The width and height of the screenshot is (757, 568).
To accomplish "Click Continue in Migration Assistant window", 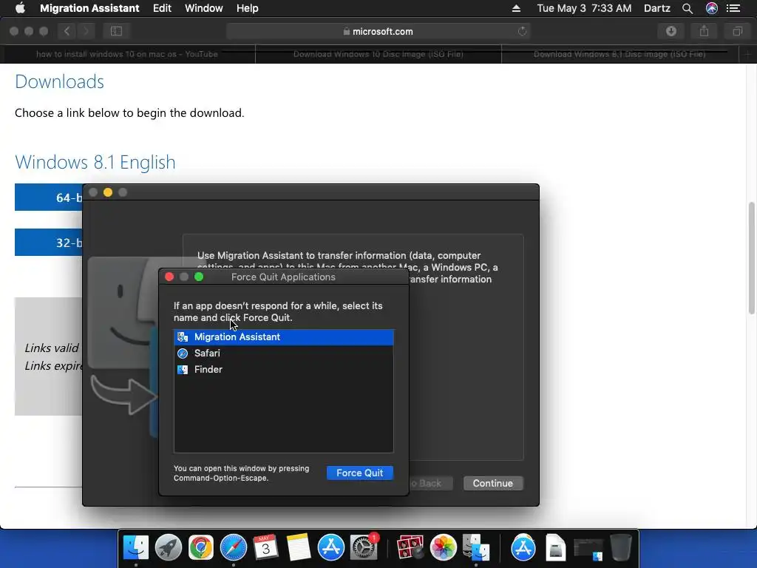I will pos(493,484).
